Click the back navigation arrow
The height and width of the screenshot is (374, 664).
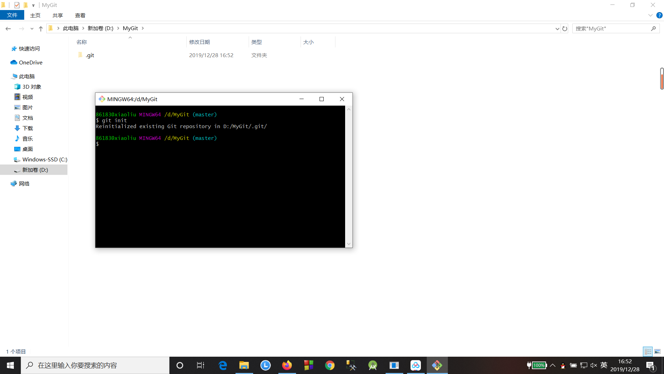(x=8, y=28)
